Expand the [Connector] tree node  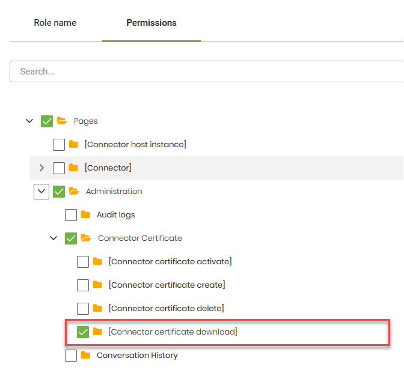pyautogui.click(x=41, y=168)
